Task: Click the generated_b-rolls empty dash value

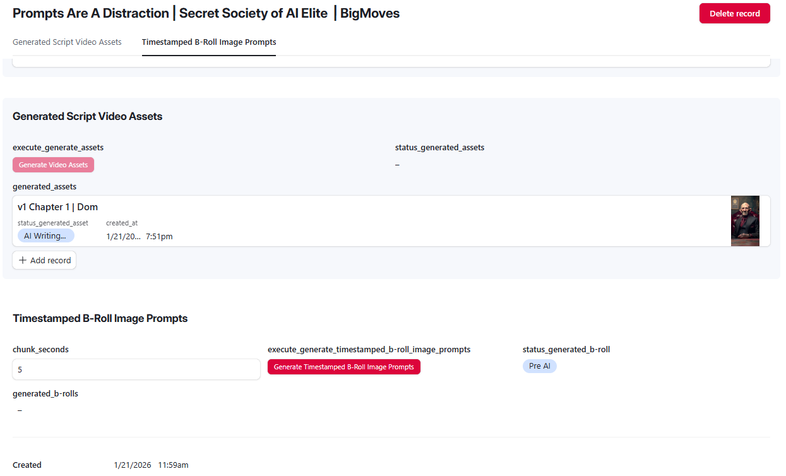Action: point(20,410)
